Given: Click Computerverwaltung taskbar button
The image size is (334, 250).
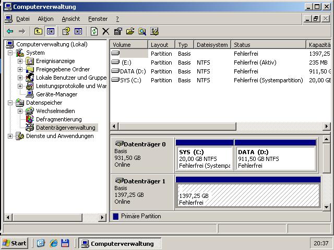Looking at the screenshot, I should pyautogui.click(x=120, y=243).
